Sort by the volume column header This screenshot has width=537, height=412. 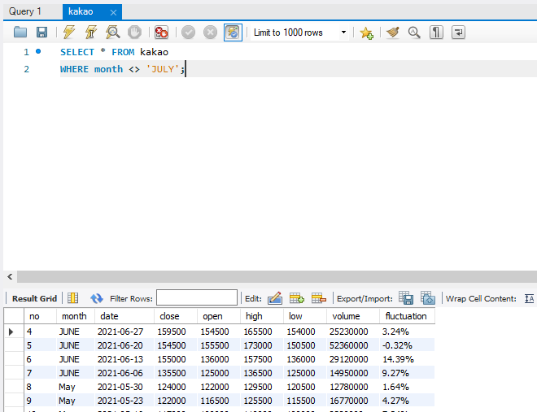[x=353, y=316]
